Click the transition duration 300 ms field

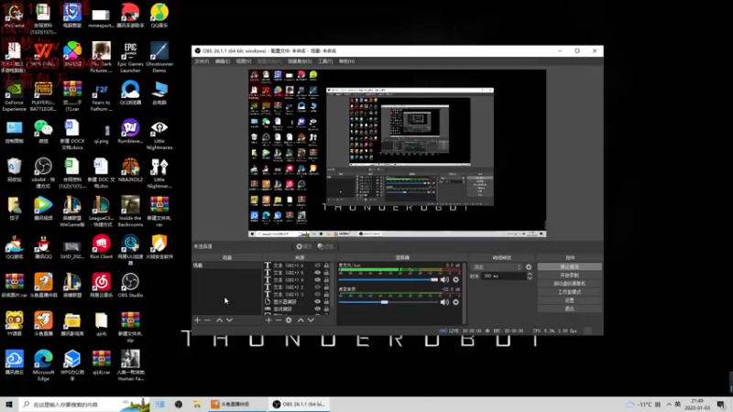(x=505, y=276)
